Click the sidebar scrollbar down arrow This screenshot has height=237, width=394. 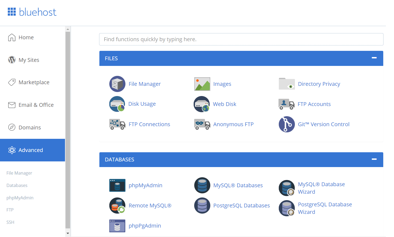pos(68,233)
